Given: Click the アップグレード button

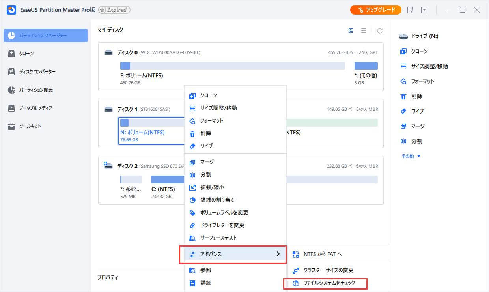Looking at the screenshot, I should 375,9.
